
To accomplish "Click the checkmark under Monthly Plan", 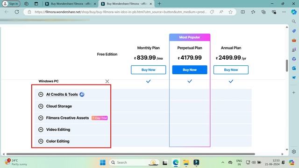I will coord(149,81).
